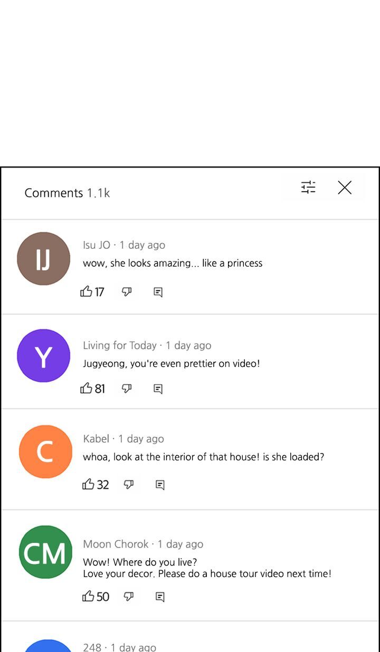Like Kabel's comment about the house

click(89, 484)
